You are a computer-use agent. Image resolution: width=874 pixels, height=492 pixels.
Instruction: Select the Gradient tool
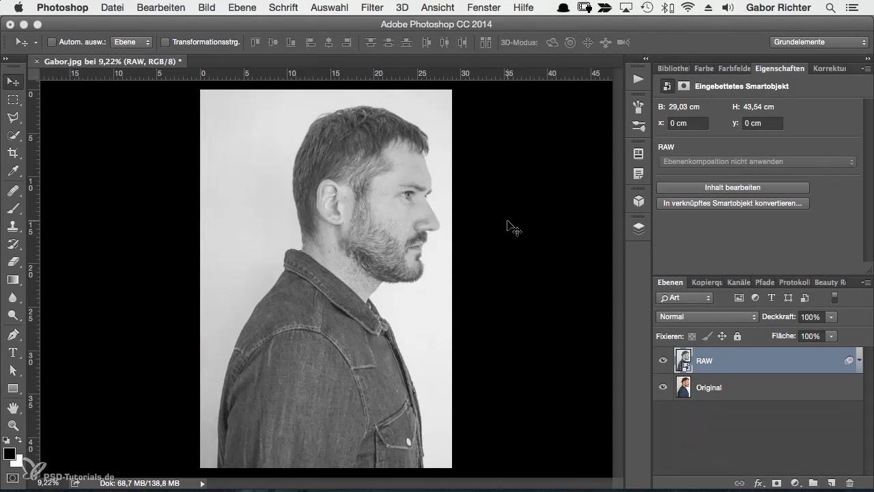(x=13, y=279)
